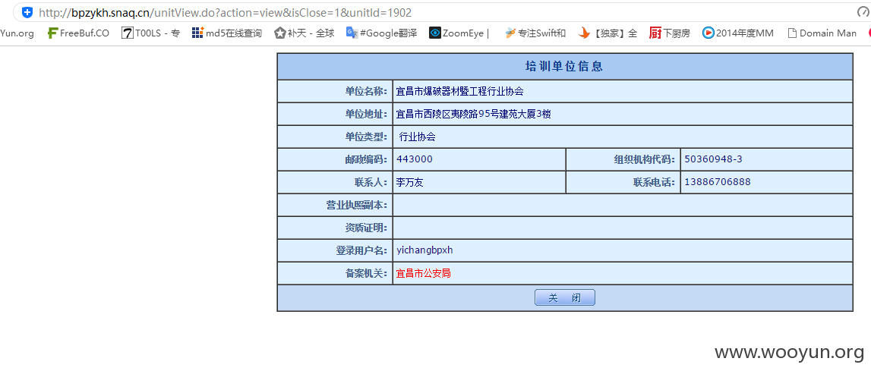Click the Google Translate favicon
Image resolution: width=871 pixels, height=374 pixels.
tap(352, 33)
